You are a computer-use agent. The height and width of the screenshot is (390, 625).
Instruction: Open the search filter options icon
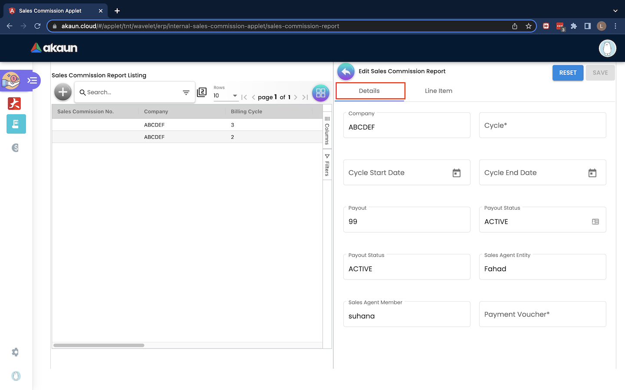click(x=186, y=92)
